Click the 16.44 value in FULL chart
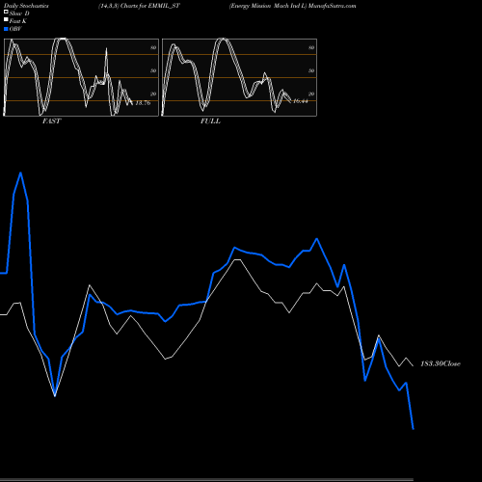Screen dimensions: 482x482 (x=301, y=101)
